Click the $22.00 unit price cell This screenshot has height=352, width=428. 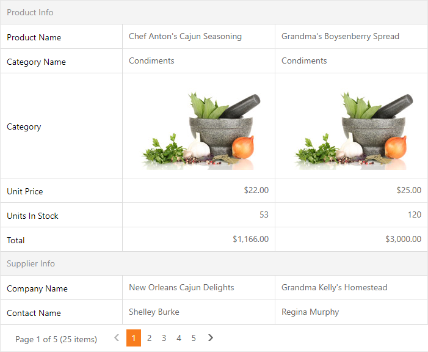click(256, 190)
